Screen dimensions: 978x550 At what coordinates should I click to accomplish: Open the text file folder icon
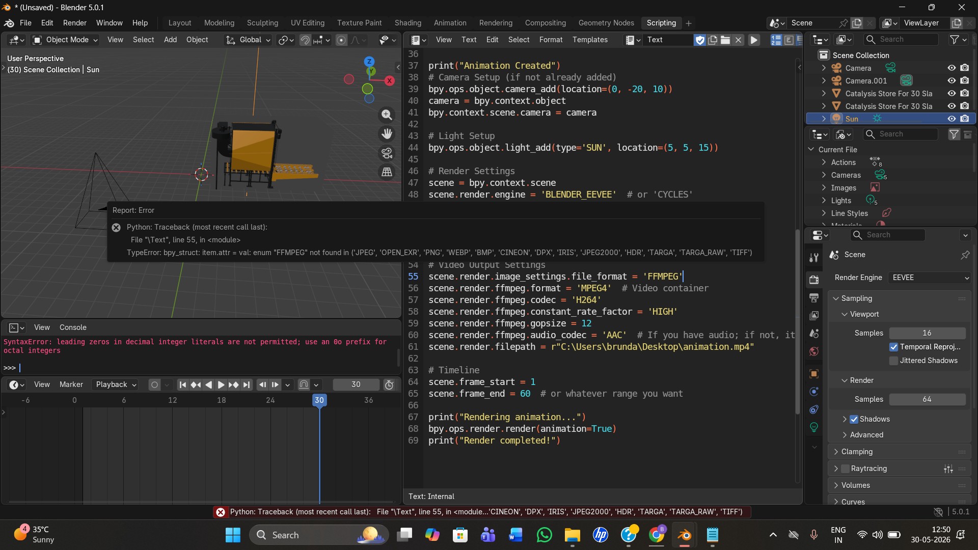(725, 40)
